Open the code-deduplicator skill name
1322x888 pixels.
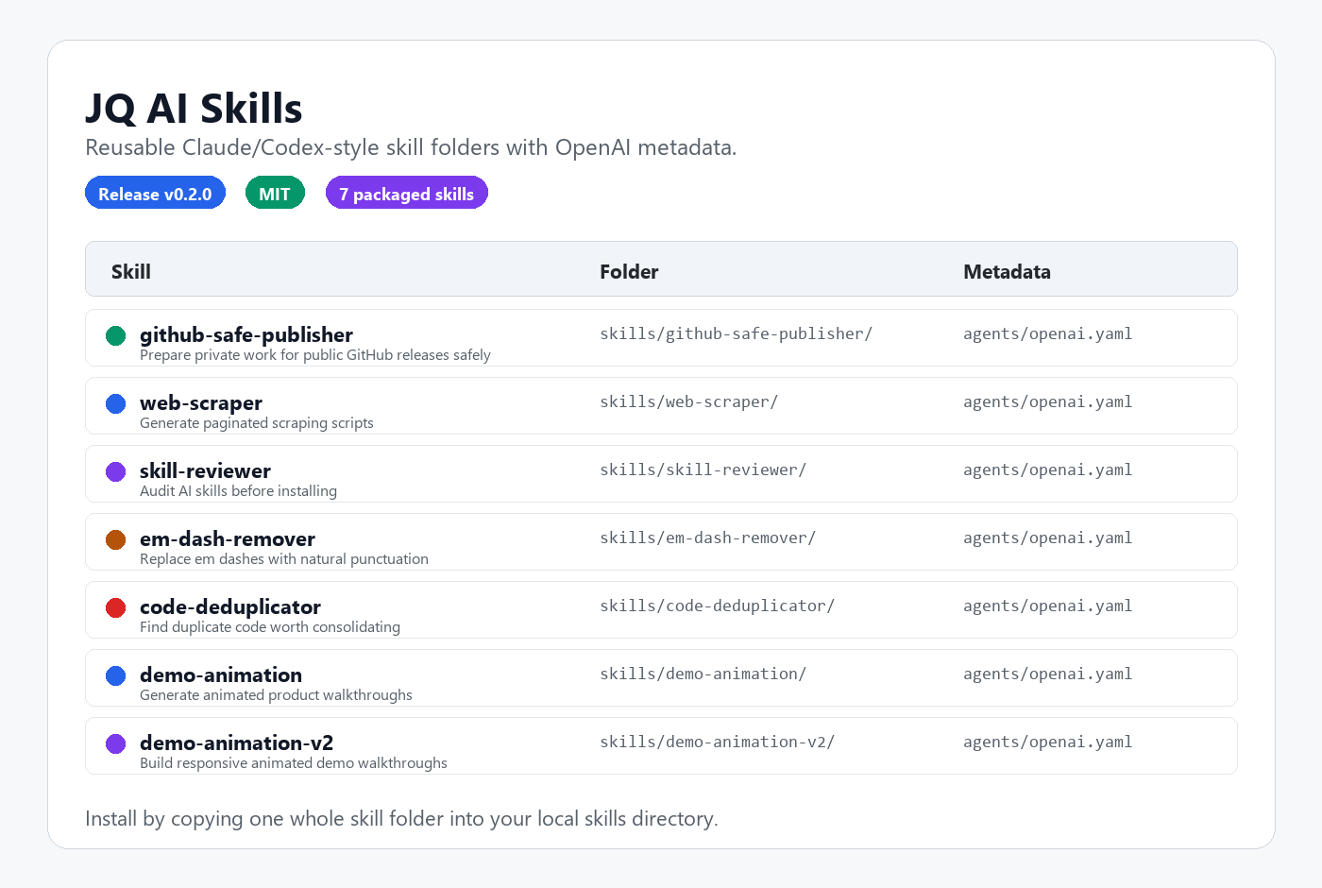pyautogui.click(x=230, y=606)
